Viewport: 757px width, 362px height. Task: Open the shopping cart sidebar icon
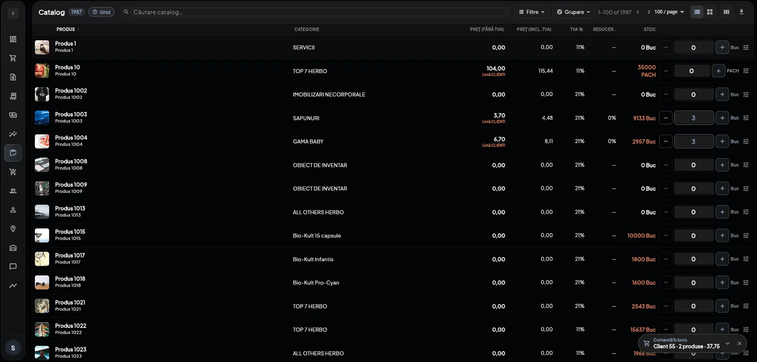tap(13, 58)
